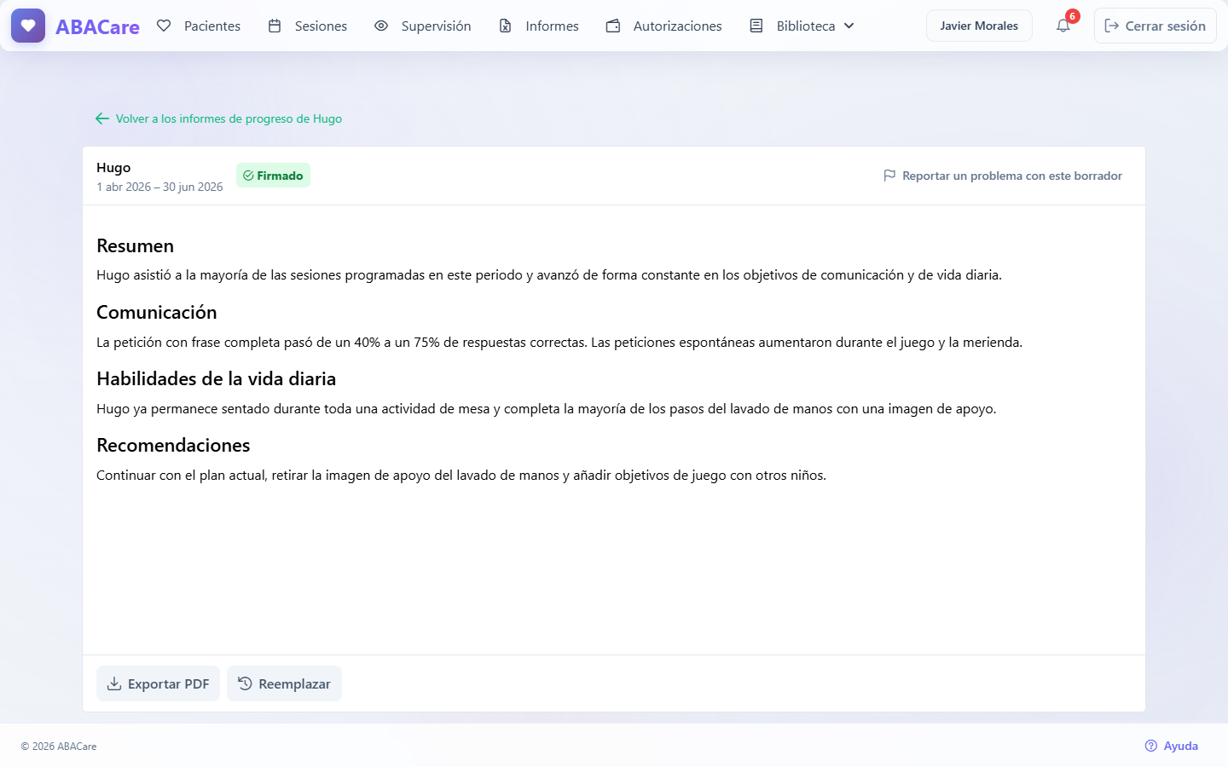Click the question mark help icon
The height and width of the screenshot is (767, 1228).
click(1151, 746)
